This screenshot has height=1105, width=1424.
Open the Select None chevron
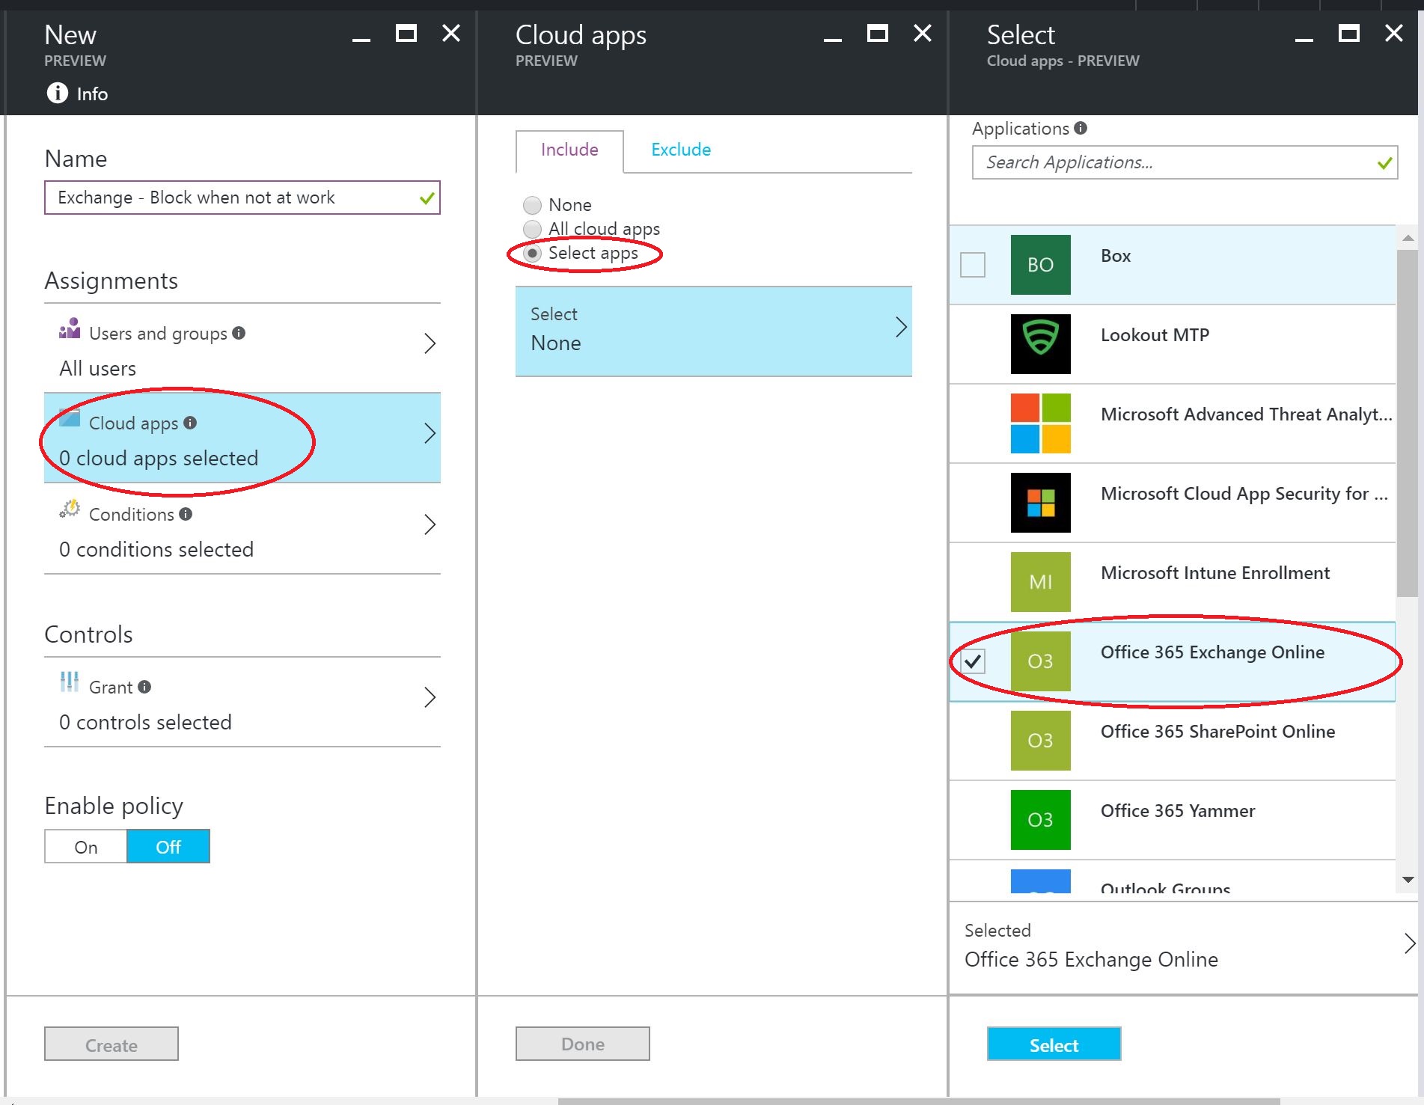(901, 327)
